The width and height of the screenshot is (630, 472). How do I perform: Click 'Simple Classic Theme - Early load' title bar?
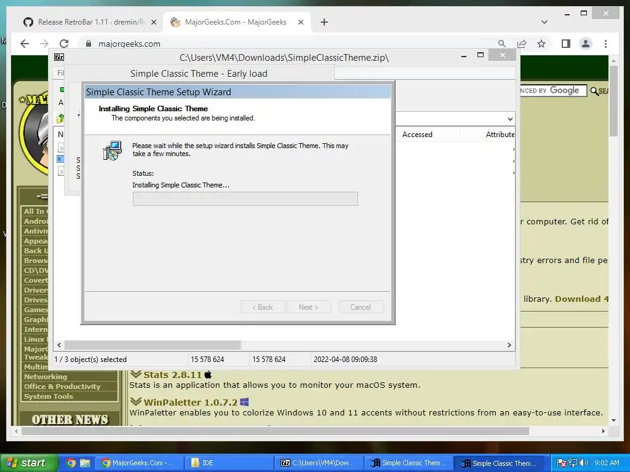[199, 74]
